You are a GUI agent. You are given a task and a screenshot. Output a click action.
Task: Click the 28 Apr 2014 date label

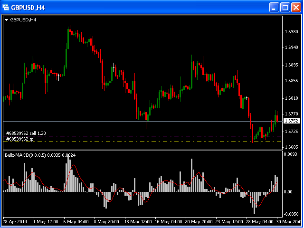click(x=15, y=221)
